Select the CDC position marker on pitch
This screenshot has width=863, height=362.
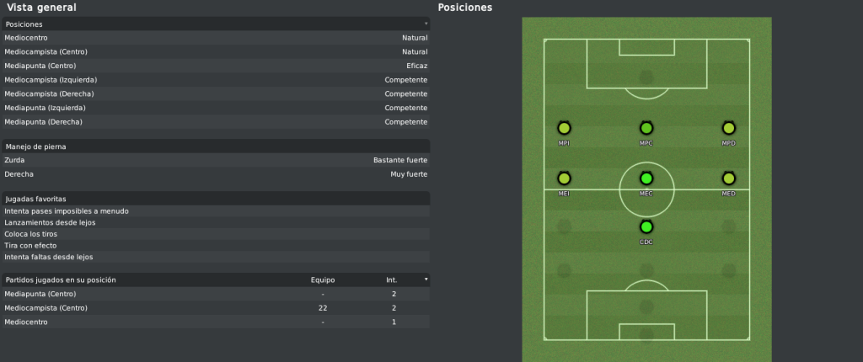tap(646, 226)
